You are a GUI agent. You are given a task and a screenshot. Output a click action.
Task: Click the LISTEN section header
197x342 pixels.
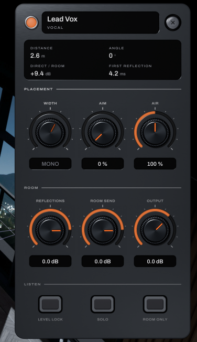point(32,284)
